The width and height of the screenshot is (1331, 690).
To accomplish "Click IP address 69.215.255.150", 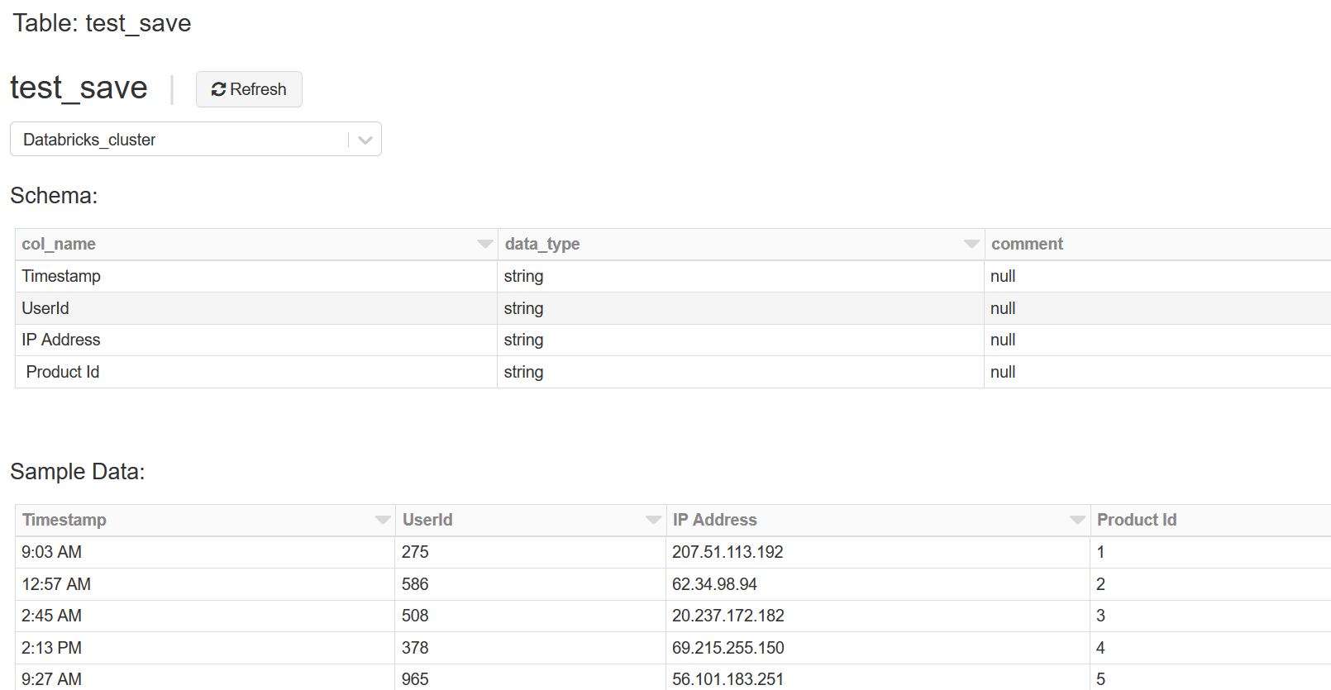I will [x=728, y=648].
